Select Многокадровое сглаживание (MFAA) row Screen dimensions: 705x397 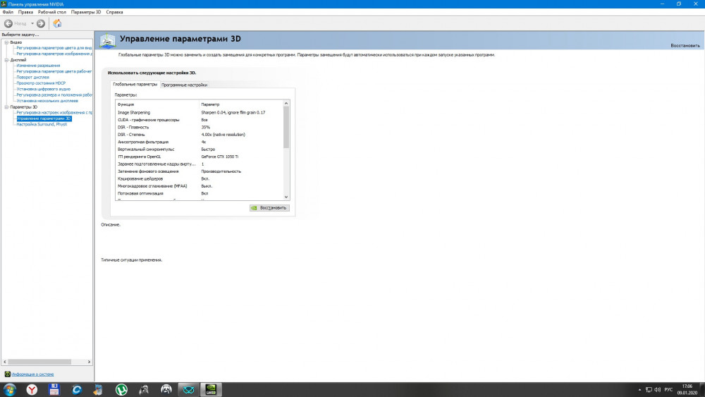point(200,186)
